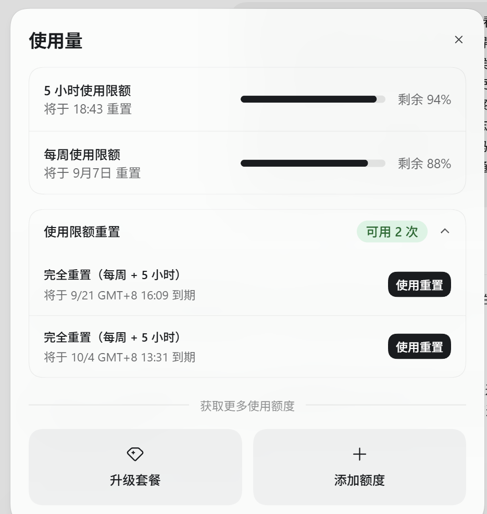487x514 pixels.
Task: Select the 每周使用限额 row title
Action: click(82, 155)
